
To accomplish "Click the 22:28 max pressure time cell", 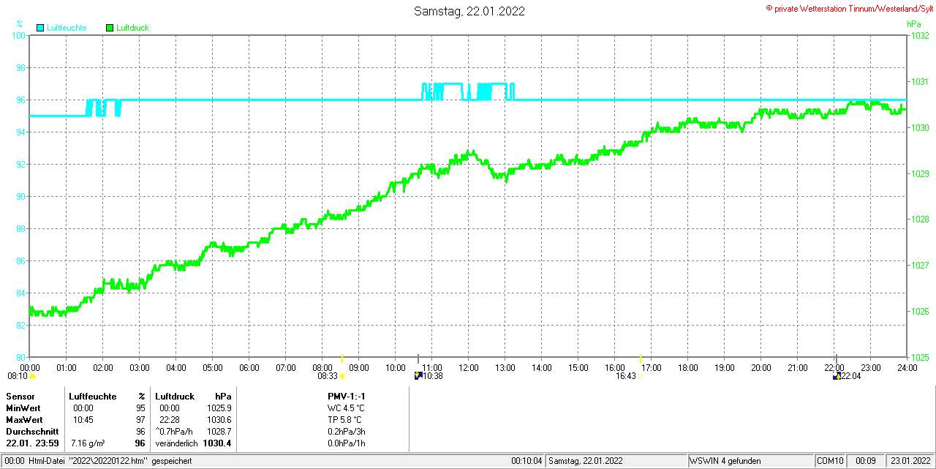I will (170, 419).
